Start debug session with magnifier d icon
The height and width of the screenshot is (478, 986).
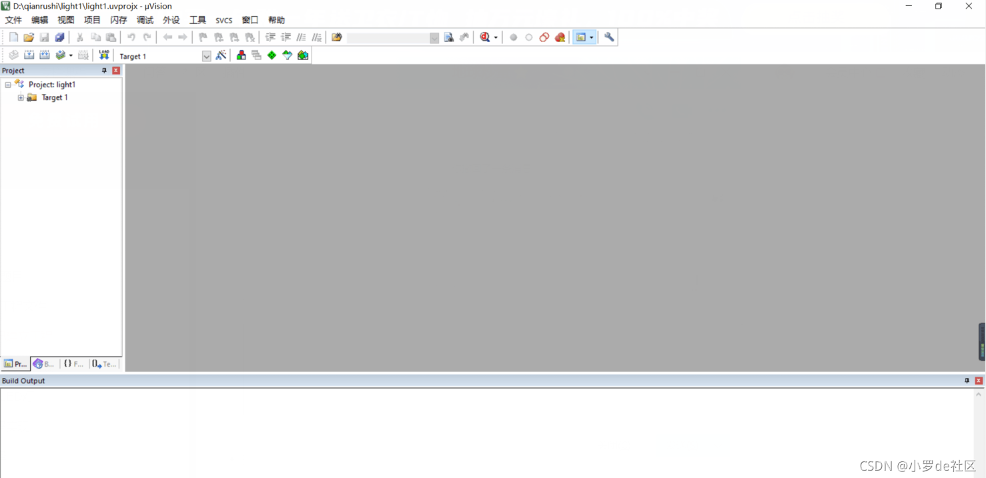[x=485, y=37]
